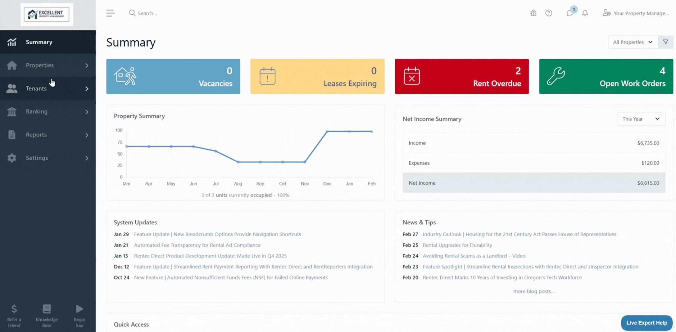Click the Dec data point on the chart
The height and width of the screenshot is (332, 676).
pyautogui.click(x=327, y=131)
